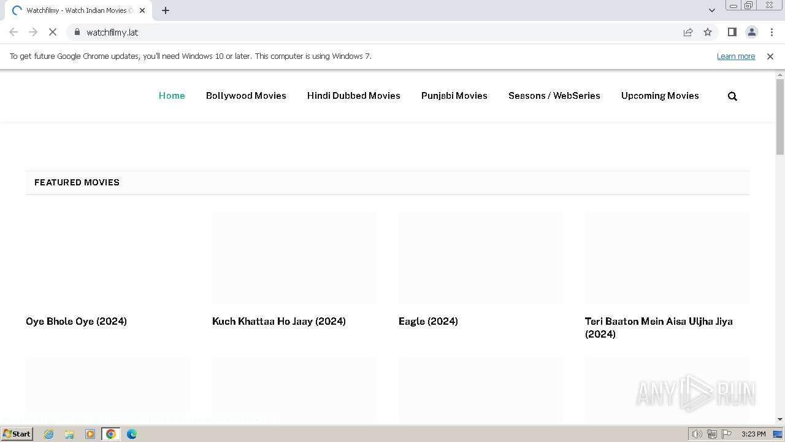Bookmark this page with star icon
The width and height of the screenshot is (785, 442).
[708, 32]
